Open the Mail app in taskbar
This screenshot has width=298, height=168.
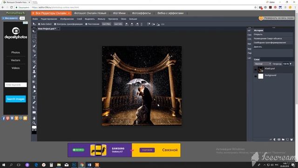[x=67, y=165]
